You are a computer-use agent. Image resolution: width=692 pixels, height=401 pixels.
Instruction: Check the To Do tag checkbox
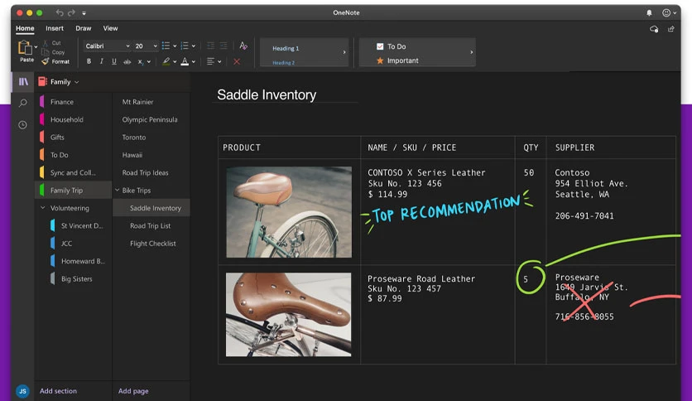pos(380,46)
